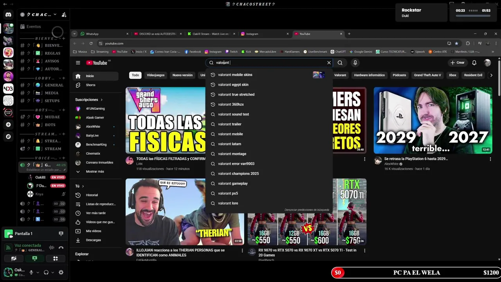The width and height of the screenshot is (501, 282).
Task: Toggle Discord screen share button
Action: tap(34, 258)
